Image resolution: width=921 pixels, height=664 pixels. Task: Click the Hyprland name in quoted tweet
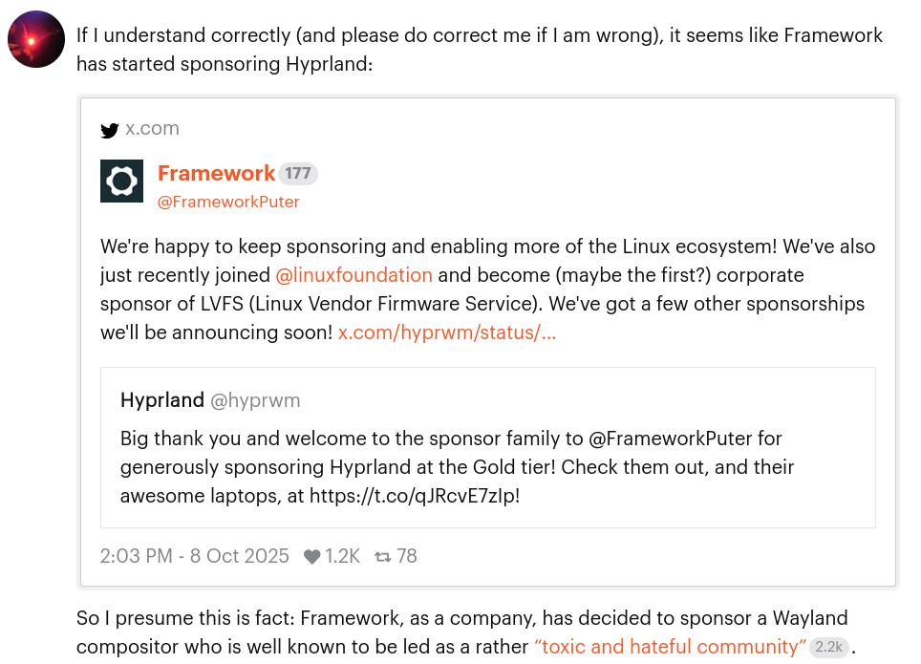tap(162, 400)
